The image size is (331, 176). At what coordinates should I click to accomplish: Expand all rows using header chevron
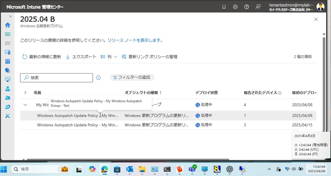point(25,92)
